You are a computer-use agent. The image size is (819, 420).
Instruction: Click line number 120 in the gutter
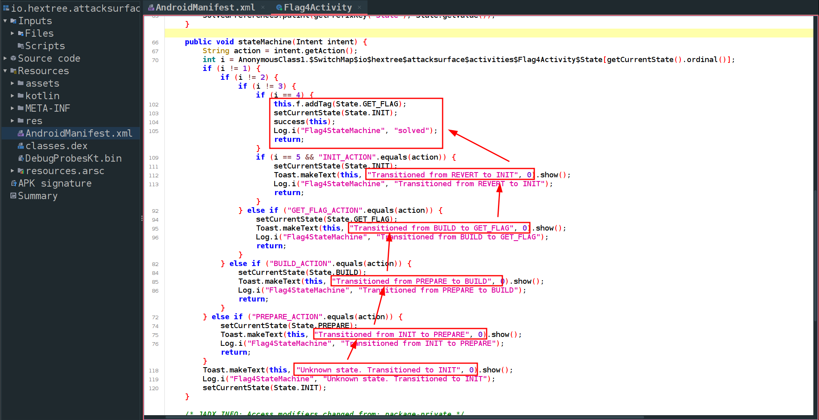(153, 388)
